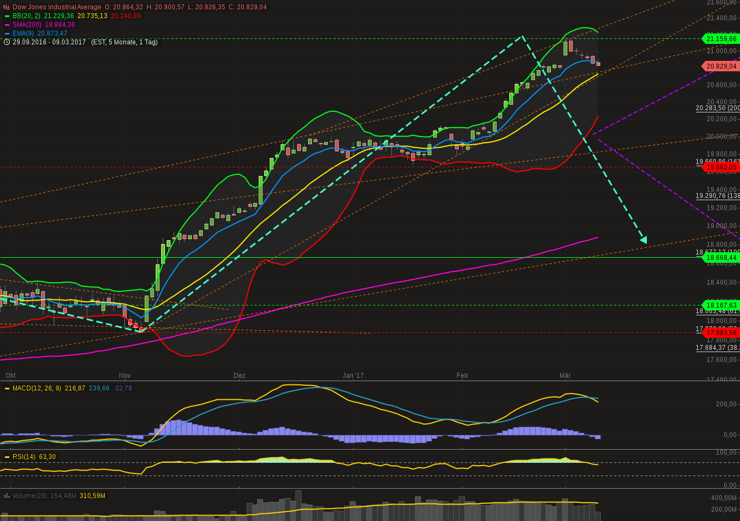Click the 100,00 label on the RSI axis
This screenshot has width=740, height=521.
[727, 452]
